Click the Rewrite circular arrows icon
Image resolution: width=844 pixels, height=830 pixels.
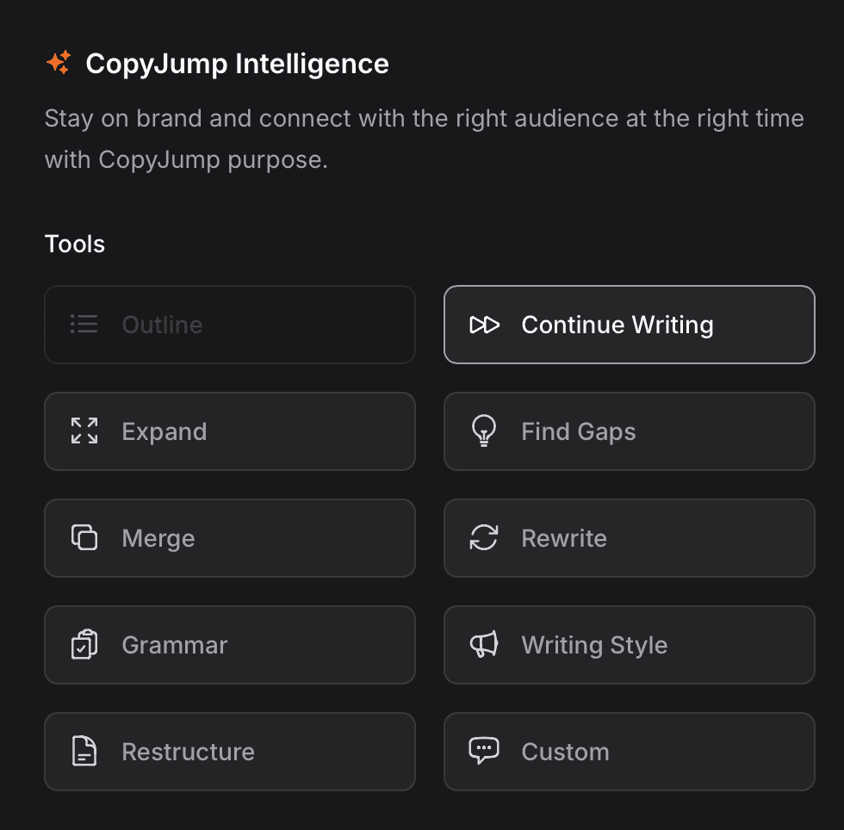[484, 537]
